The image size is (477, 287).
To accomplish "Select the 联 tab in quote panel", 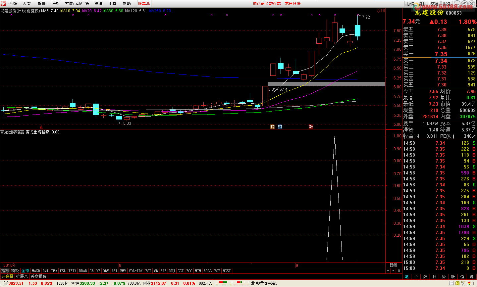I will pyautogui.click(x=453, y=276).
